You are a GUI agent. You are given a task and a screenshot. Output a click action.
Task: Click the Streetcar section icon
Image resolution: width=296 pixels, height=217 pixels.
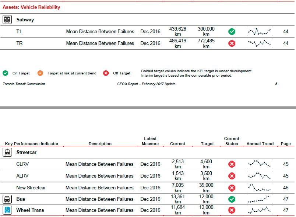point(7,152)
